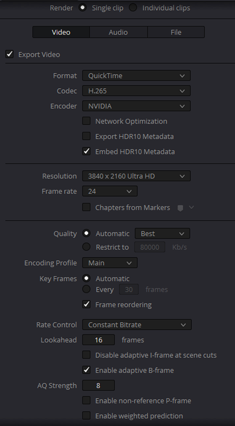Switch to the Video tab

click(x=61, y=32)
